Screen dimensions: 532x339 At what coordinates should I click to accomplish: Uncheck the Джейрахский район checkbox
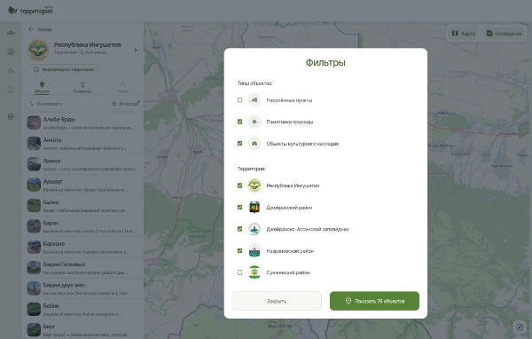tap(240, 207)
